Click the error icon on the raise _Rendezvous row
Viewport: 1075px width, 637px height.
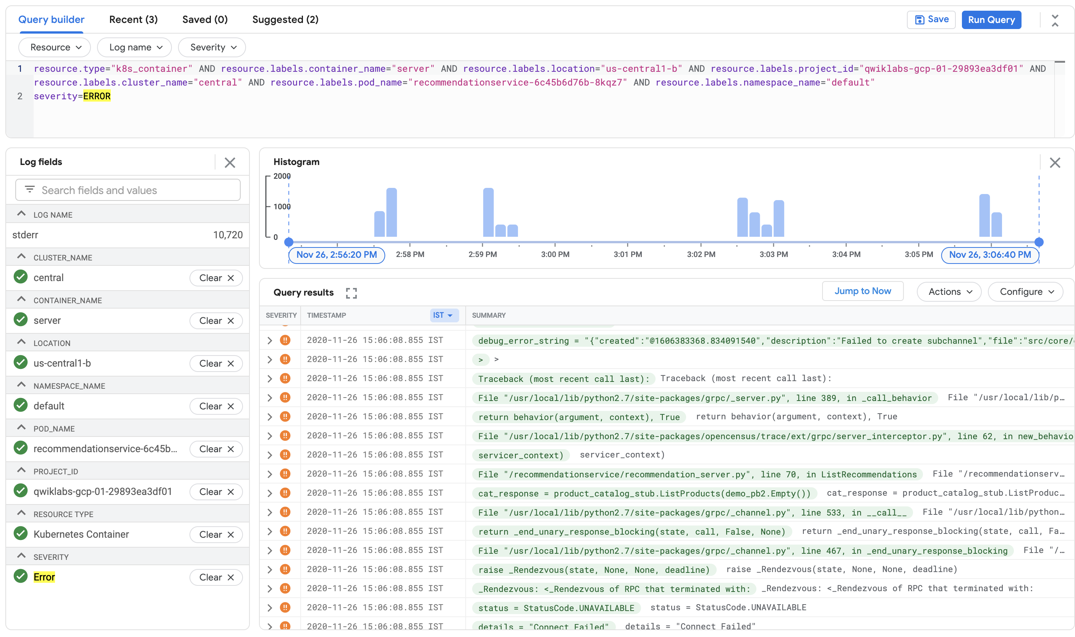tap(285, 569)
